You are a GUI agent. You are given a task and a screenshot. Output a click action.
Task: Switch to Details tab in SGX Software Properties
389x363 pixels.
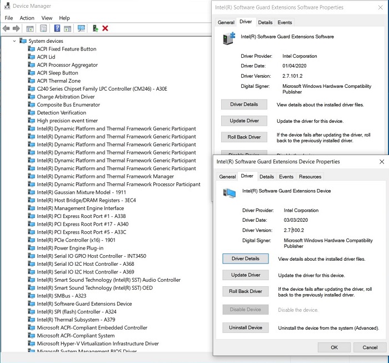pos(265,22)
